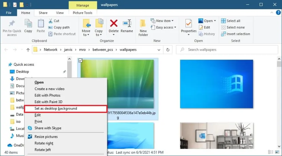
Task: Open file Properties from the ribbon
Action: click(x=189, y=27)
